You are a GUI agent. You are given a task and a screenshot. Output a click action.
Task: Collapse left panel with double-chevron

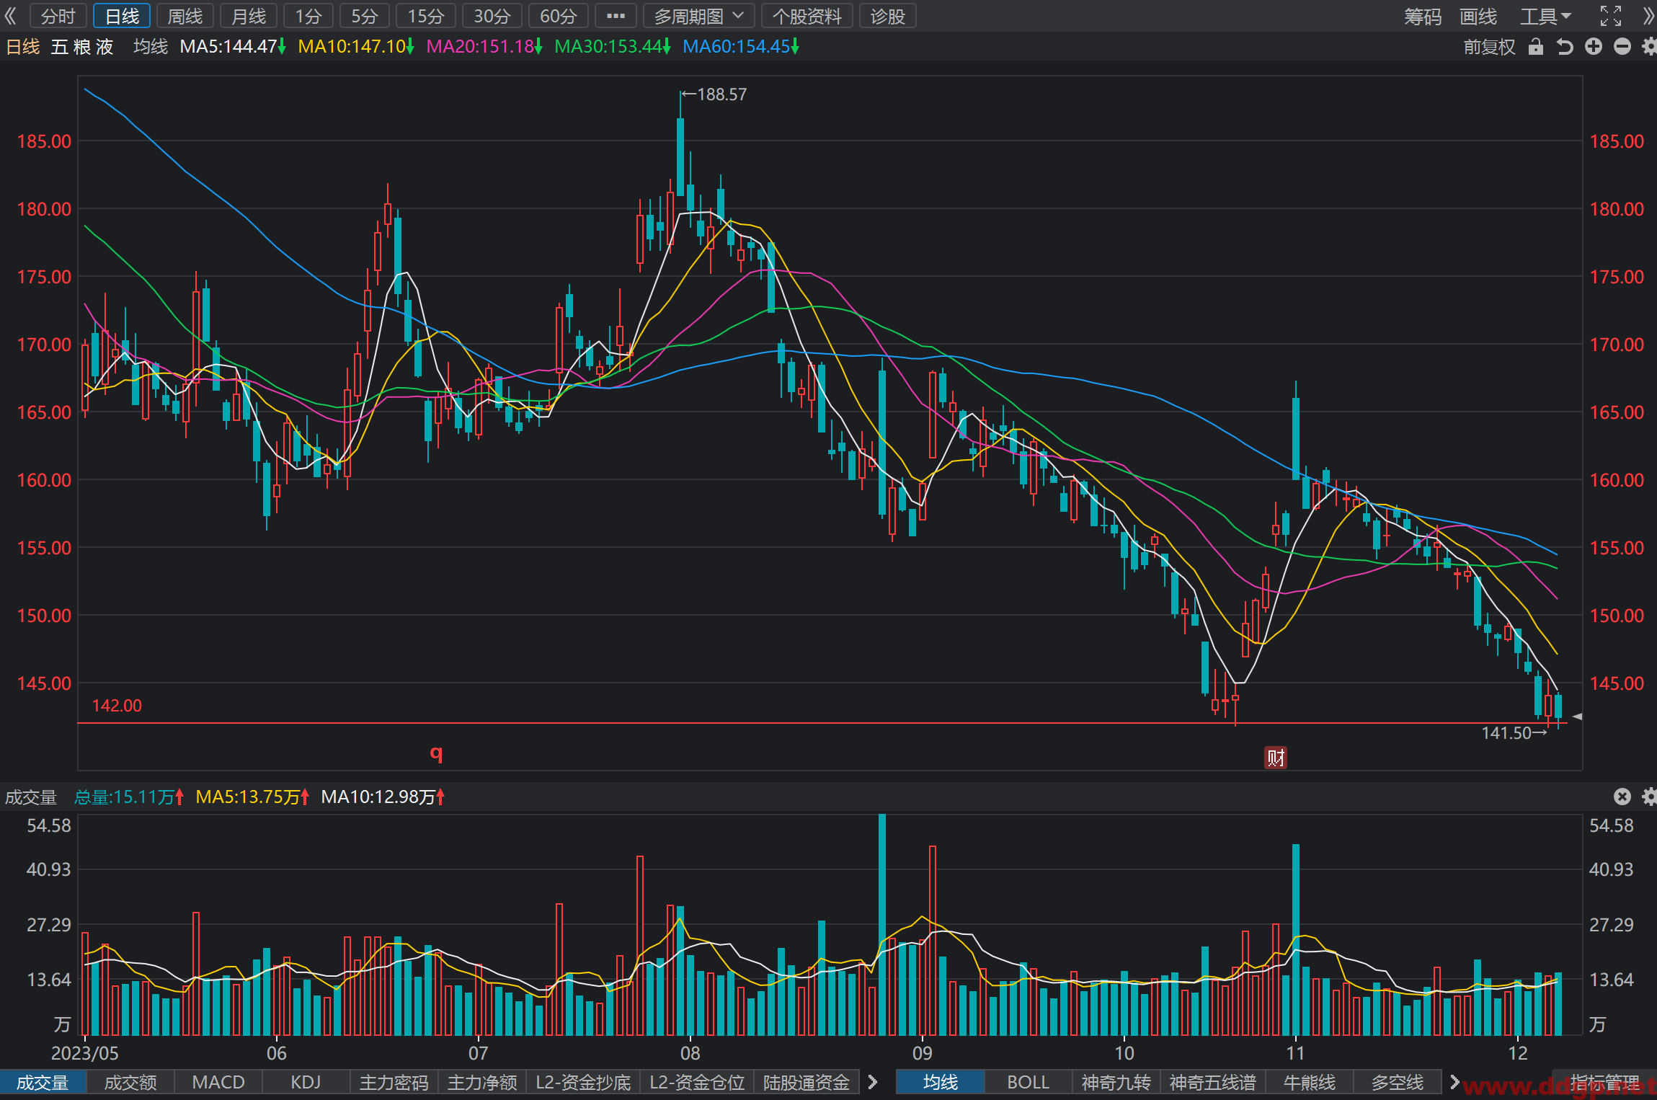click(10, 16)
